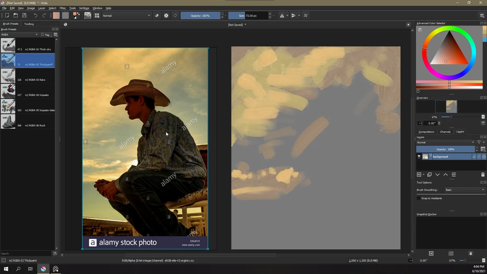This screenshot has width=487, height=274.
Task: Click the mirror horizontal tool icon
Action: (x=282, y=15)
